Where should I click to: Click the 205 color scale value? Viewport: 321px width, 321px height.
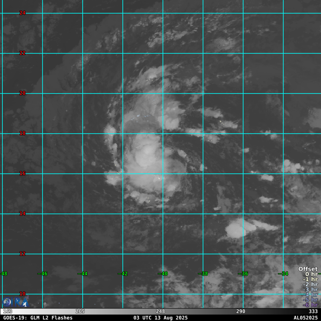pos(80,311)
